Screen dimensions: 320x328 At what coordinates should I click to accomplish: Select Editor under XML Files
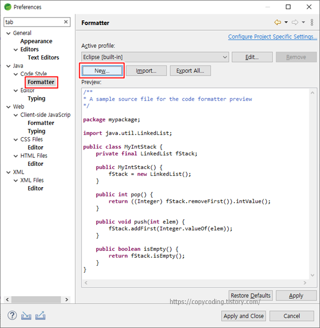[x=35, y=188]
